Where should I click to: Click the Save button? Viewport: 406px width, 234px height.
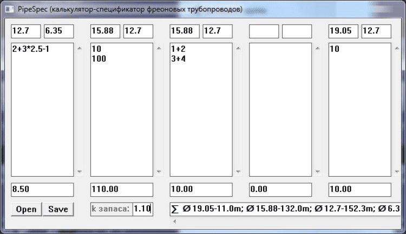coord(58,209)
